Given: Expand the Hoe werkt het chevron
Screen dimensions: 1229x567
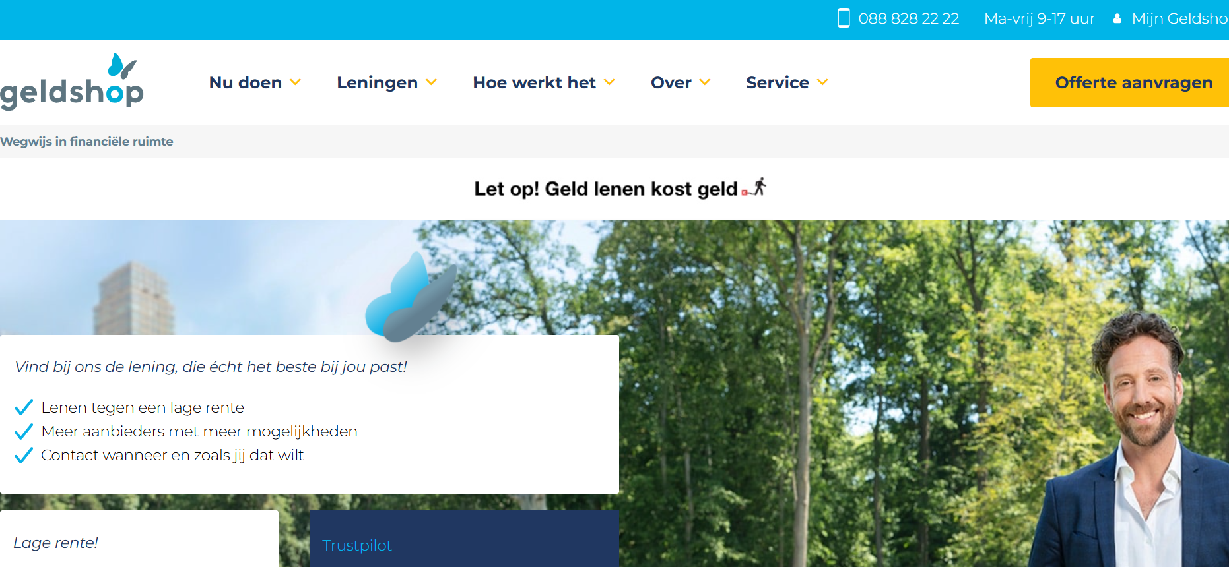Looking at the screenshot, I should click(610, 82).
